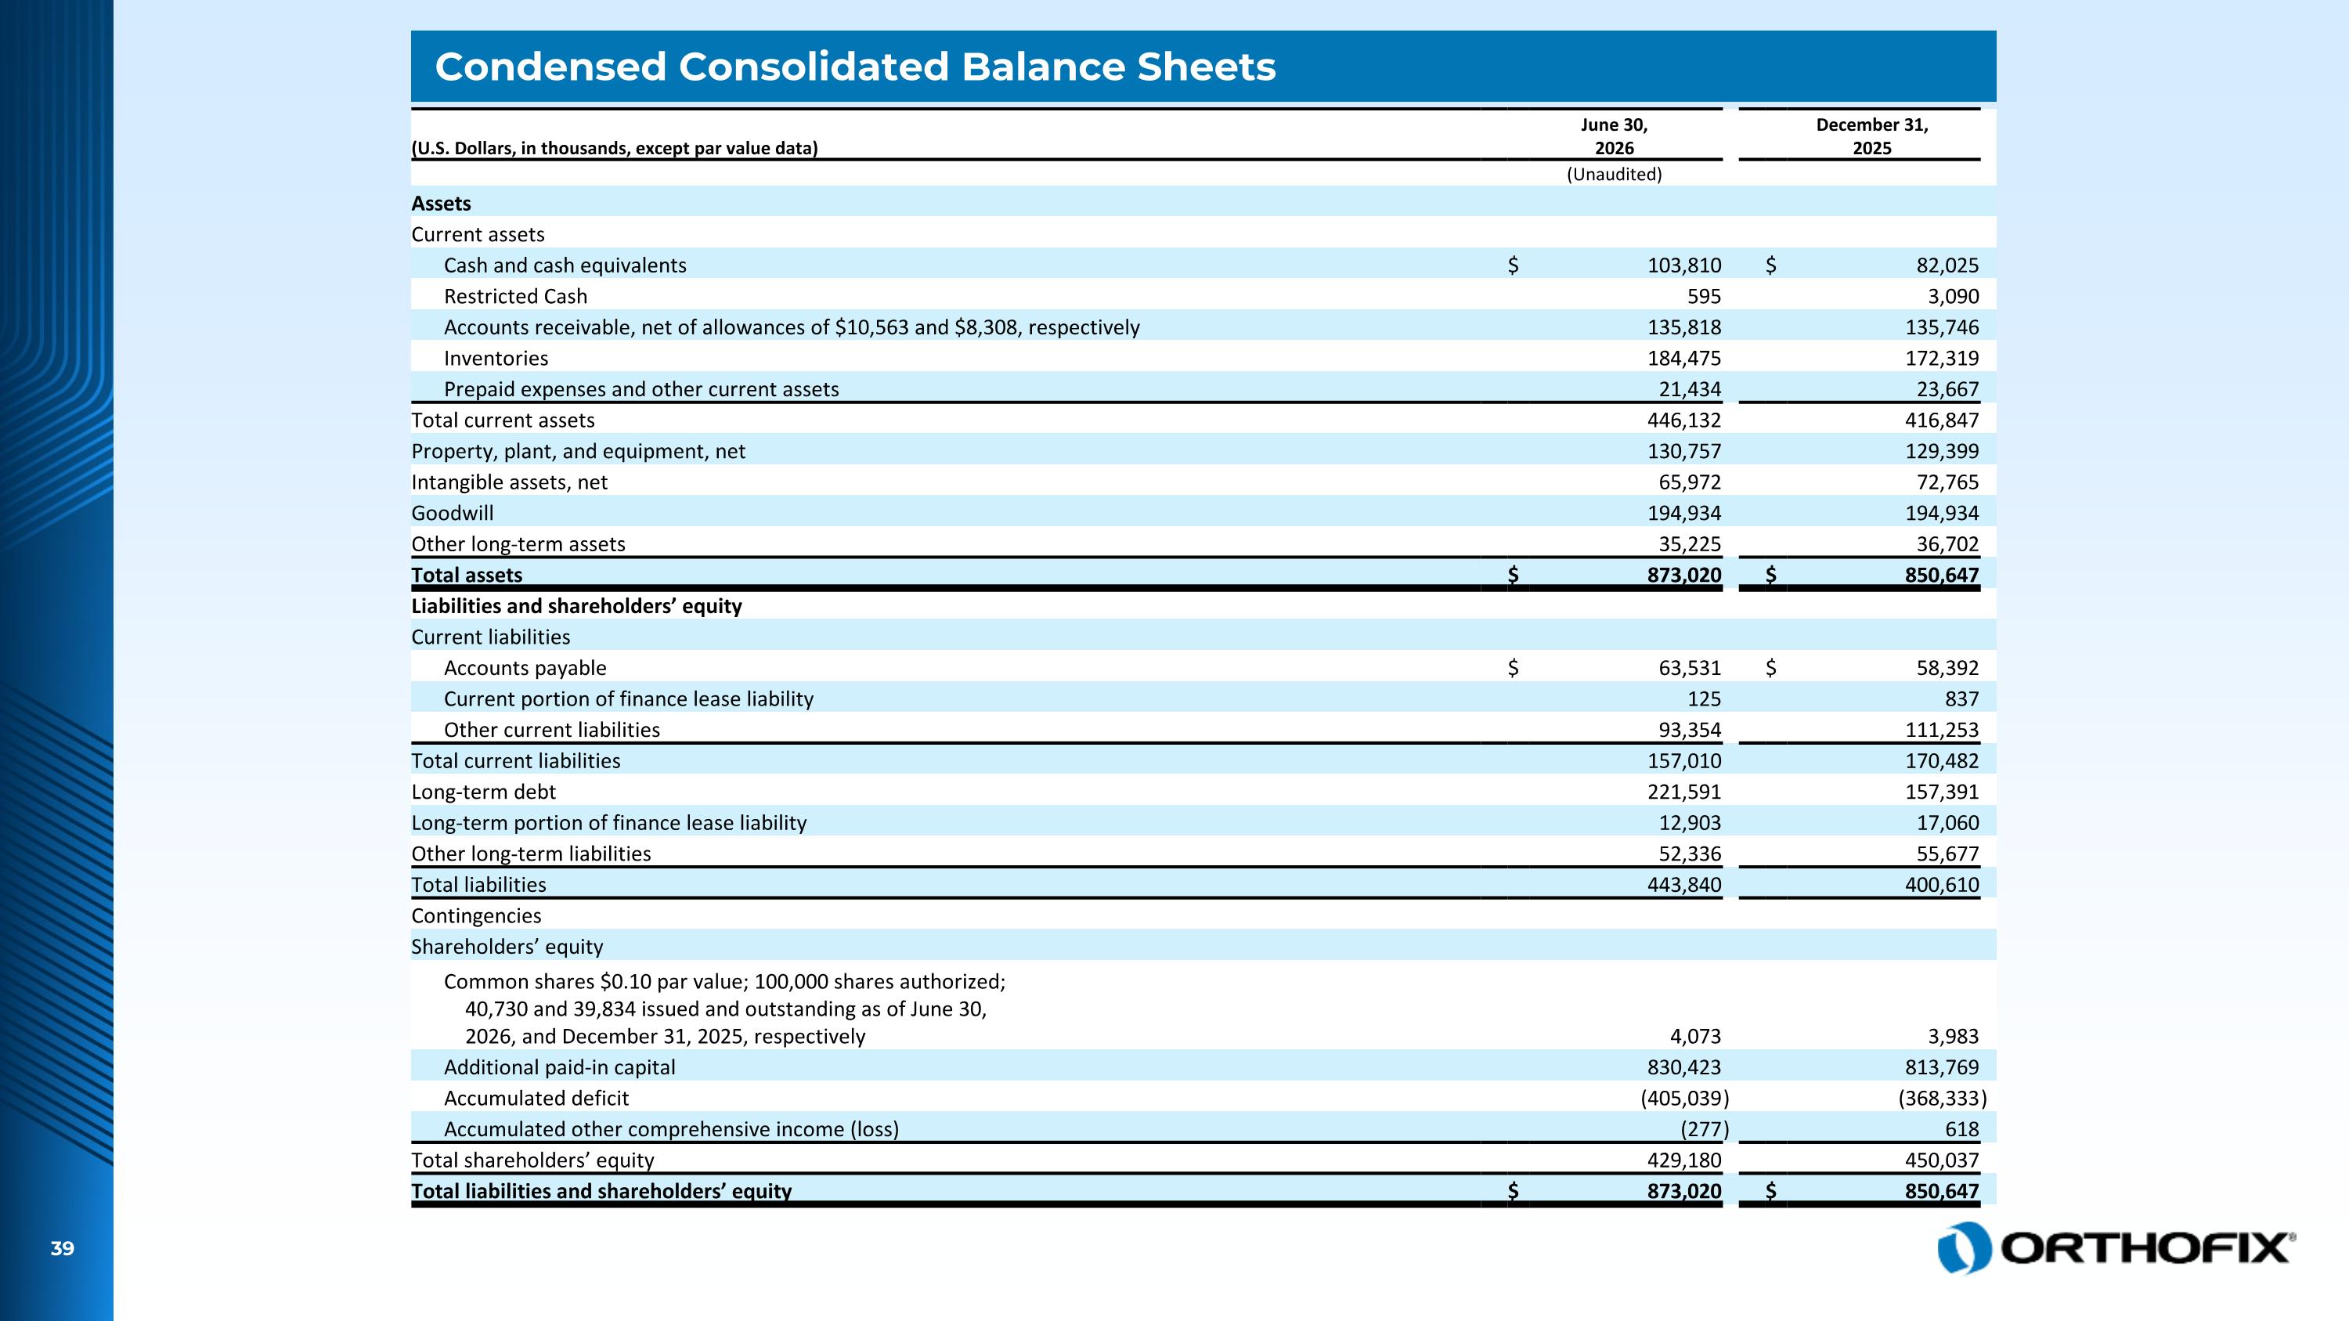Select Prepaid expenses and other current assets
This screenshot has width=2349, height=1321.
tap(641, 389)
